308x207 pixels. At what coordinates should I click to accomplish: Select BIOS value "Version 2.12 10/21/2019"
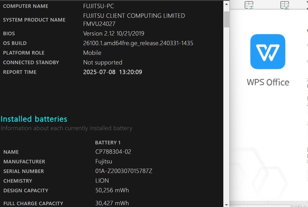pyautogui.click(x=114, y=33)
